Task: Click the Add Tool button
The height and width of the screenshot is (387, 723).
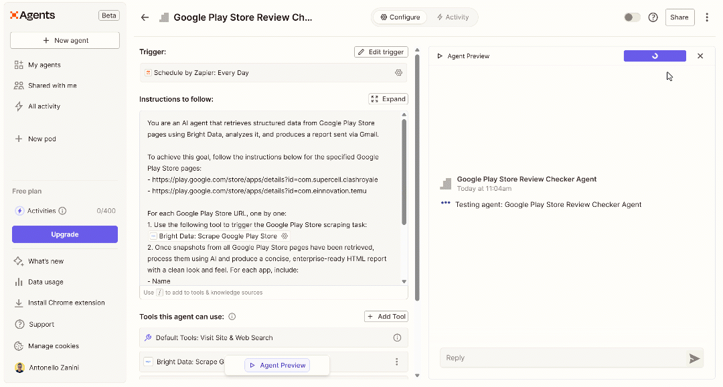Action: pyautogui.click(x=386, y=317)
